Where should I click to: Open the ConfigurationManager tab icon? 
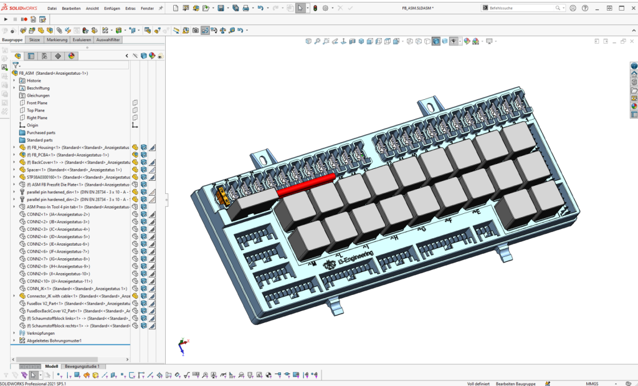tap(44, 55)
